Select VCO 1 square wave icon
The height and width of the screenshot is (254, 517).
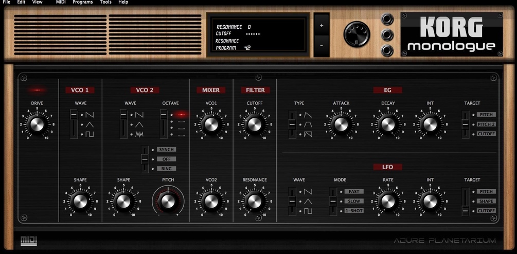click(x=90, y=134)
